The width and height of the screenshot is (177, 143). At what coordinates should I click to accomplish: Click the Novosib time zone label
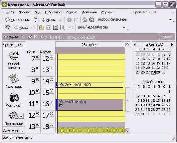(x=46, y=52)
